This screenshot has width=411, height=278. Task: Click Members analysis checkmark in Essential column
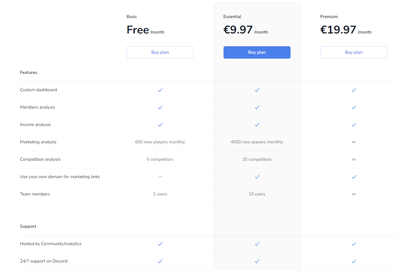coord(257,107)
